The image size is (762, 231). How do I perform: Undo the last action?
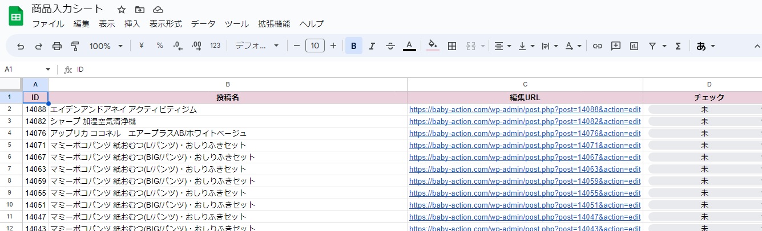(x=21, y=46)
